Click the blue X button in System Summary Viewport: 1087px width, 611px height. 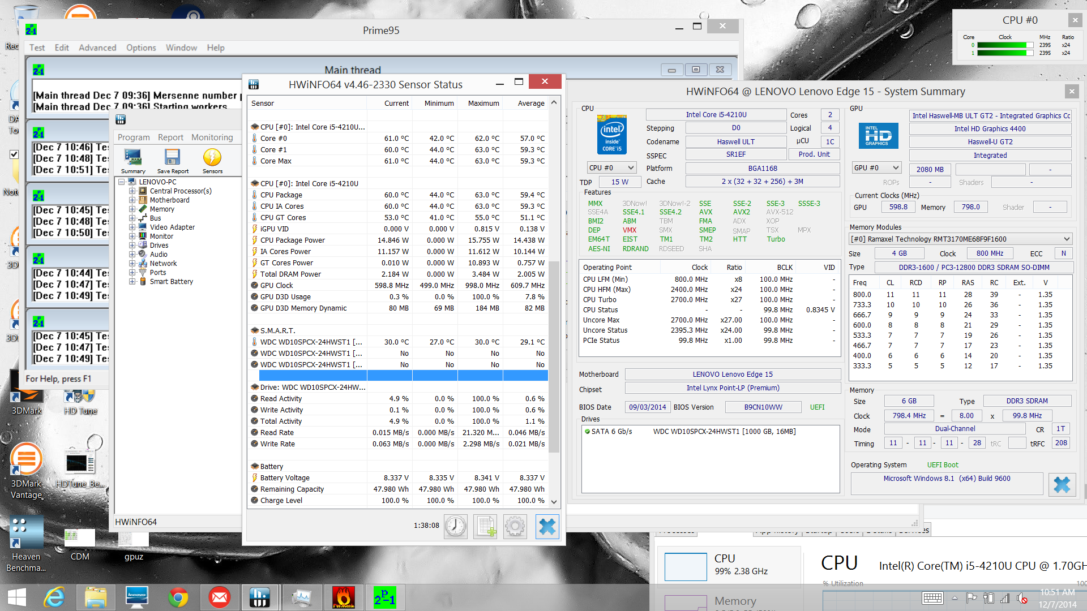(x=1062, y=485)
